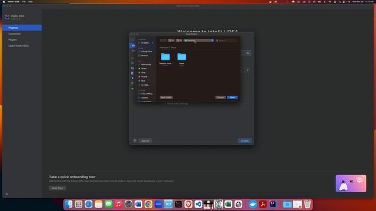This screenshot has height=211, width=376.
Task: Select the Kotlin generator icon in New Project list
Action: coord(132,73)
